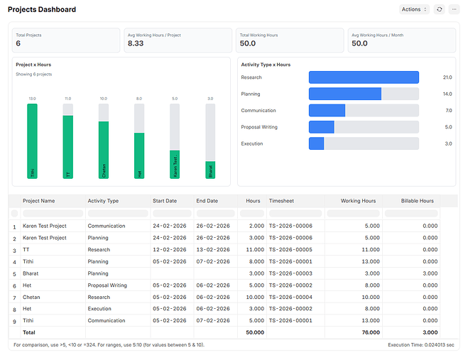Sort by the Start Date column header
The image size is (468, 355).
pyautogui.click(x=165, y=201)
